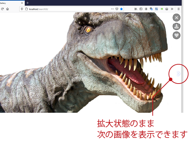This screenshot has height=143, width=194.
Task: Close the Gallery browser tab
Action: pos(22,3)
